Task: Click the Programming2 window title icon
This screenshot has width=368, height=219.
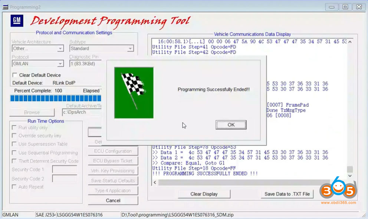Action: tap(5, 7)
